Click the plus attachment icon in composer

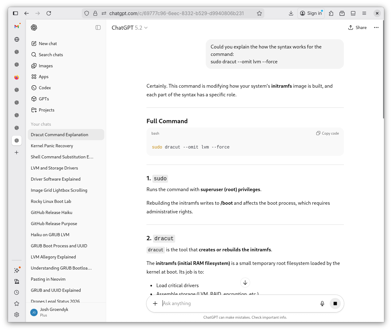click(155, 304)
